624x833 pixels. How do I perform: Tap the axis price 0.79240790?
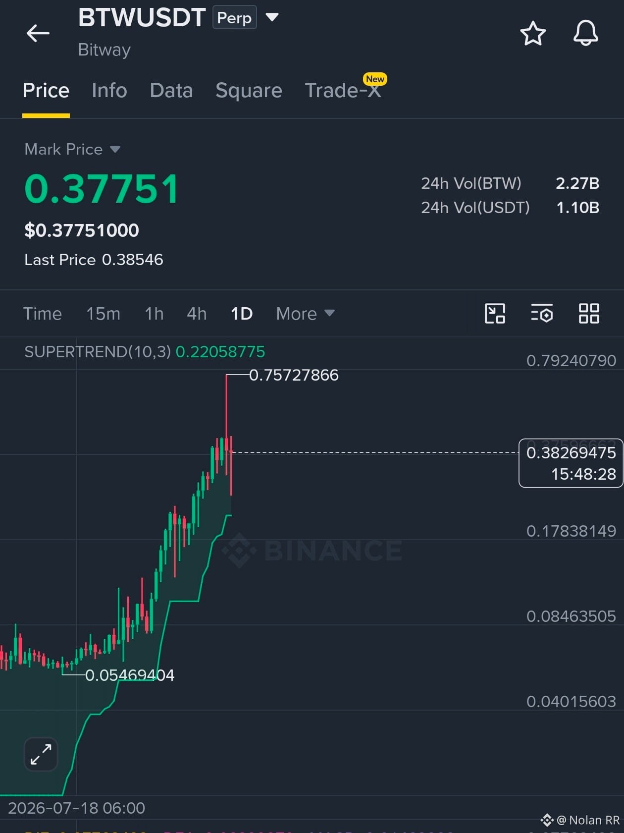click(x=571, y=361)
